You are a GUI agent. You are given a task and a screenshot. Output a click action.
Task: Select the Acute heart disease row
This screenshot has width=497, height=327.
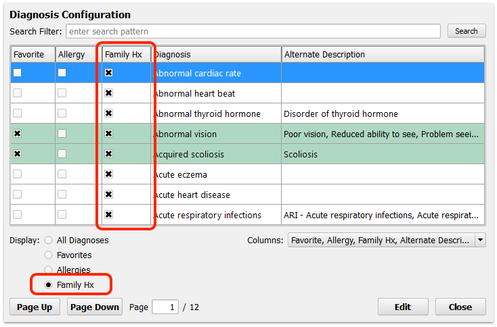point(248,195)
